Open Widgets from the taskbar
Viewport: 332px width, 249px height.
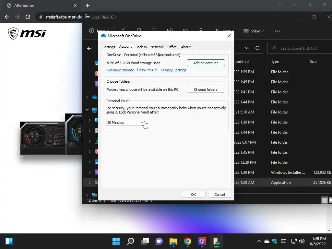pos(9,241)
